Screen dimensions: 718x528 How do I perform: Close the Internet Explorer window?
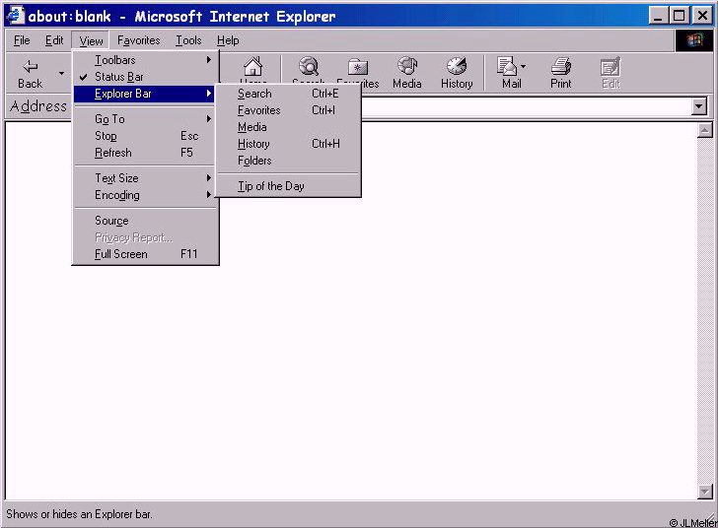702,16
